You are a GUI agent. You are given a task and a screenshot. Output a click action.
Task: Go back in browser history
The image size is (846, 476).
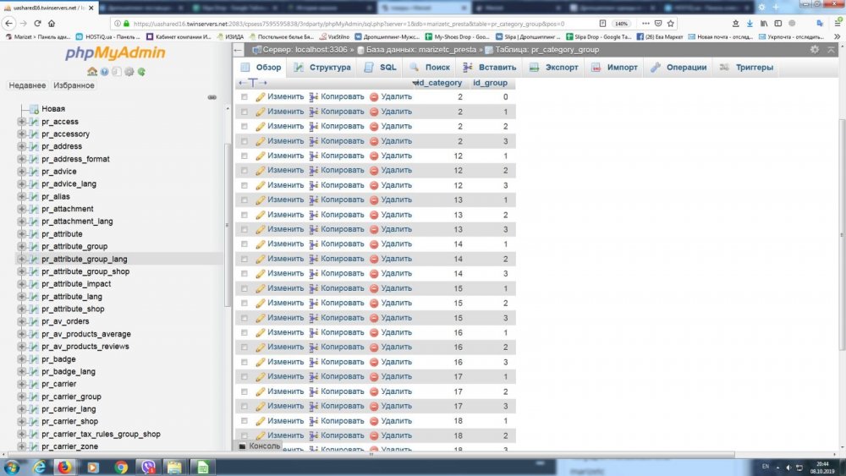(8, 23)
